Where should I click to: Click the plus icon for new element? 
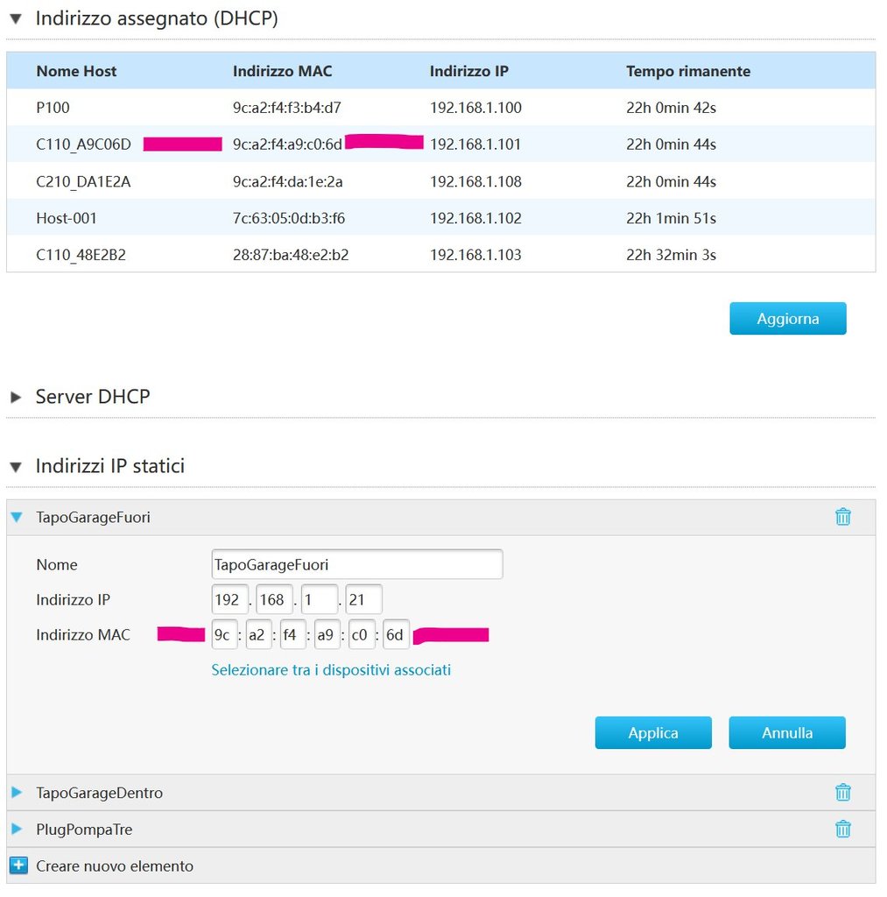click(18, 865)
